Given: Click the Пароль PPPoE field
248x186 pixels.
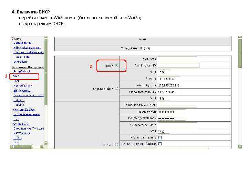Looking at the screenshot, I should pos(172,112).
